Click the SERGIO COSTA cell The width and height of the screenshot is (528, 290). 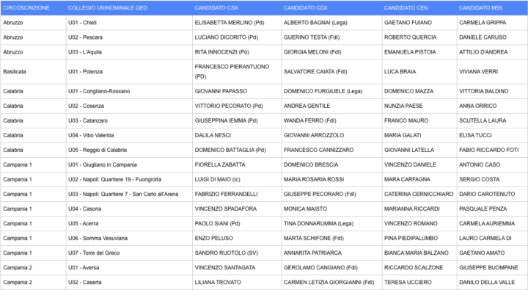pos(492,179)
